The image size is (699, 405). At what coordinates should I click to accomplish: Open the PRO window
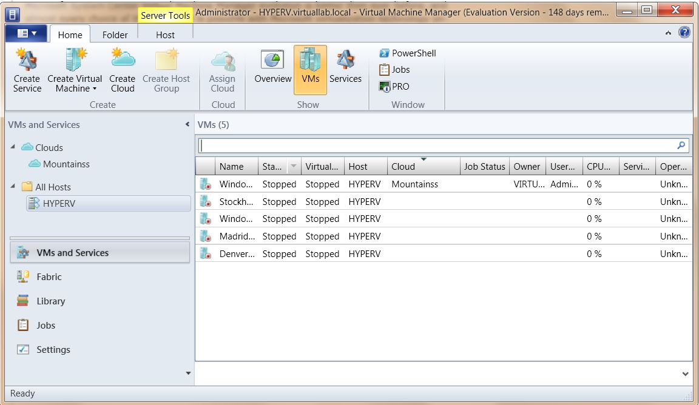click(x=394, y=87)
